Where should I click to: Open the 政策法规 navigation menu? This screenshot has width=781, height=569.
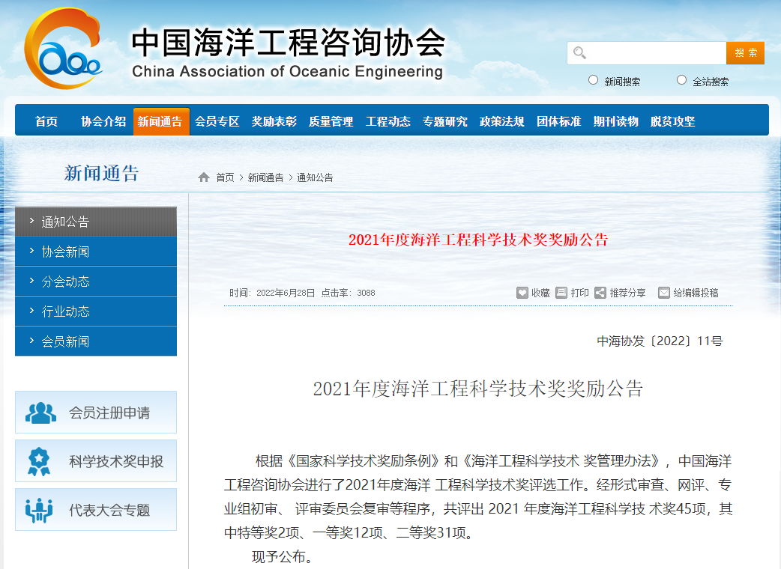(x=501, y=121)
